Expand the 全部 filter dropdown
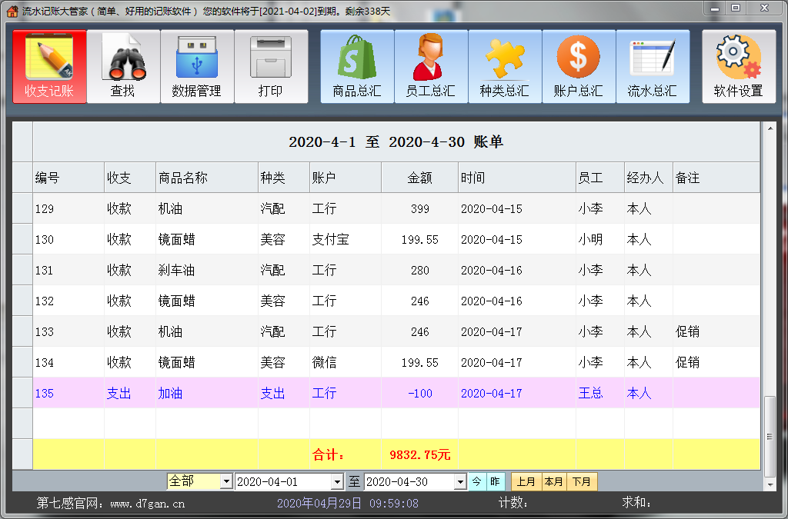This screenshot has height=519, width=788. [x=225, y=481]
